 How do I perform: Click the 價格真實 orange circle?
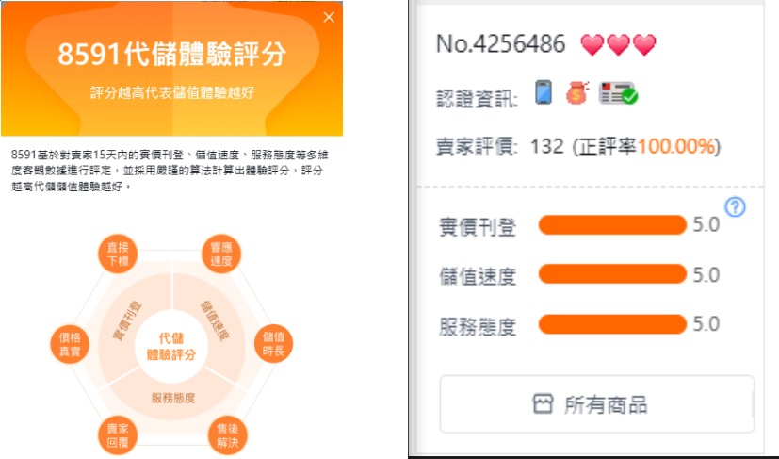click(x=70, y=344)
